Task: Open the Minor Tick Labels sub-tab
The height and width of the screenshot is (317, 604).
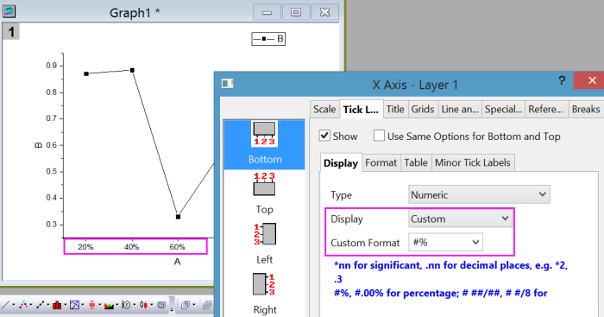Action: 473,162
